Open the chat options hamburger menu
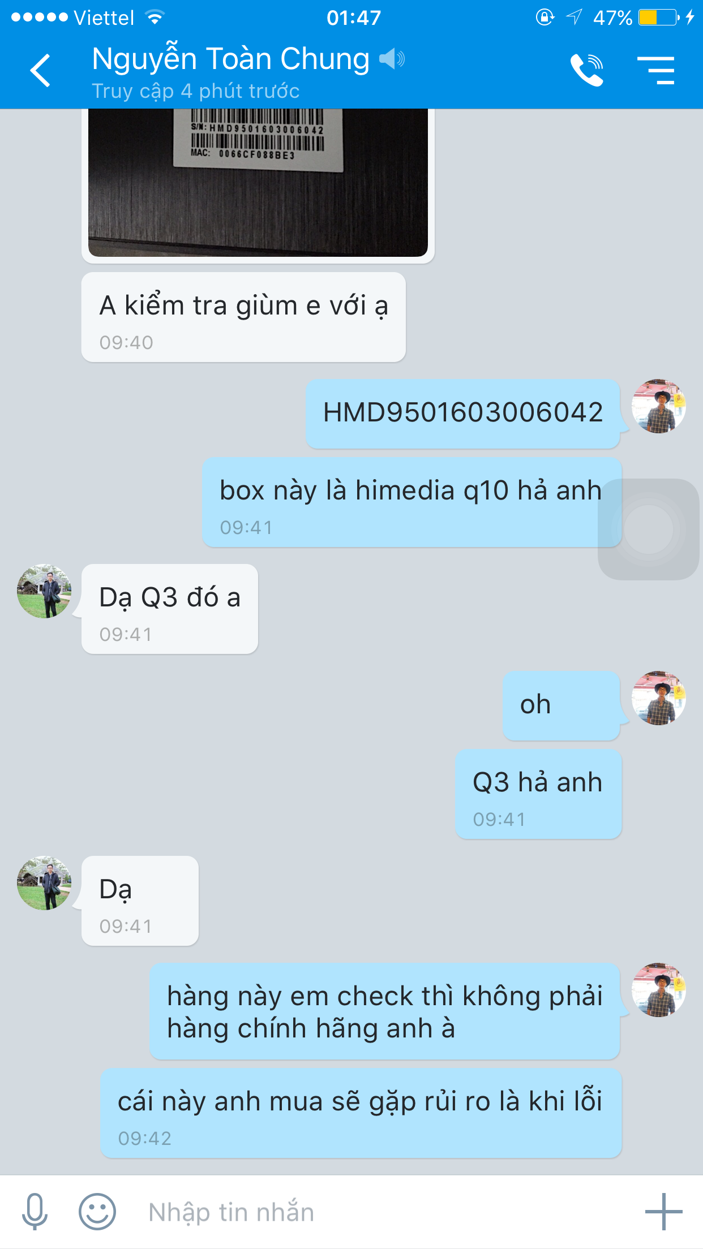Screen dimensions: 703x1249 point(656,70)
